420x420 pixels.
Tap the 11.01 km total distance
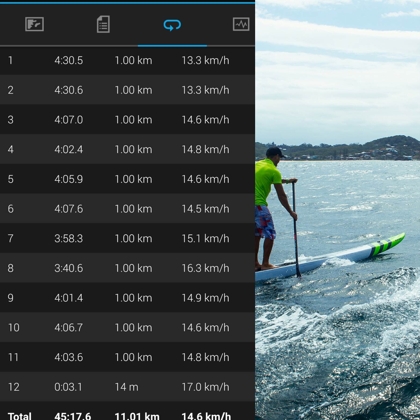click(x=137, y=416)
